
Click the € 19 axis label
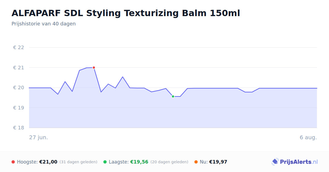(x=19, y=108)
